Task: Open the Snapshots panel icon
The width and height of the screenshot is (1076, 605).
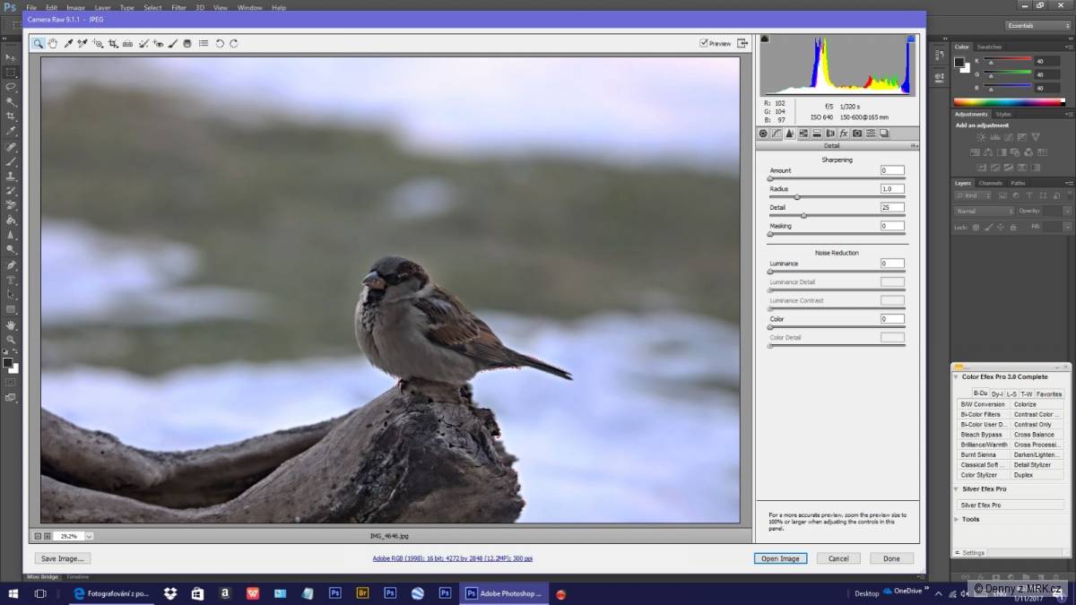Action: (884, 134)
